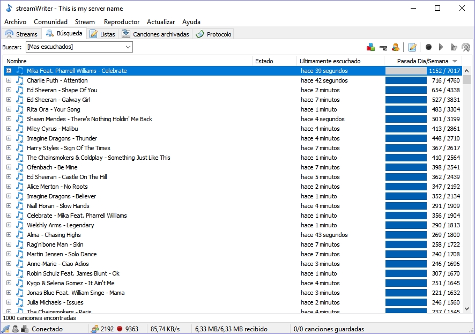Open the Reproductor menu

[122, 22]
